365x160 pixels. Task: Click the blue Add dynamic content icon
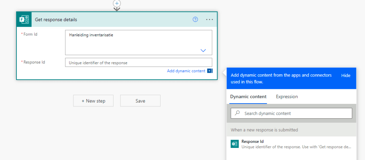click(209, 71)
